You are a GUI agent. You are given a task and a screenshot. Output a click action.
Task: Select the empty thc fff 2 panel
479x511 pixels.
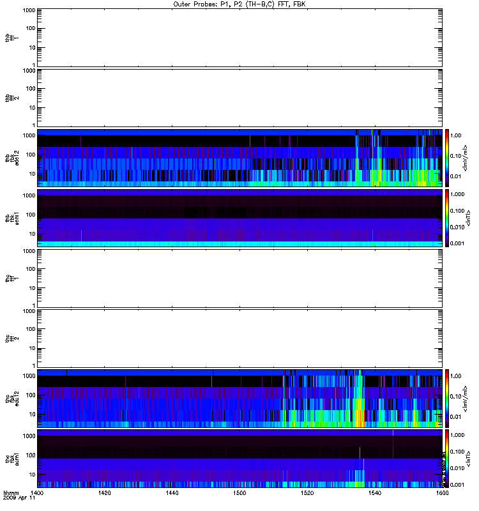point(240,339)
